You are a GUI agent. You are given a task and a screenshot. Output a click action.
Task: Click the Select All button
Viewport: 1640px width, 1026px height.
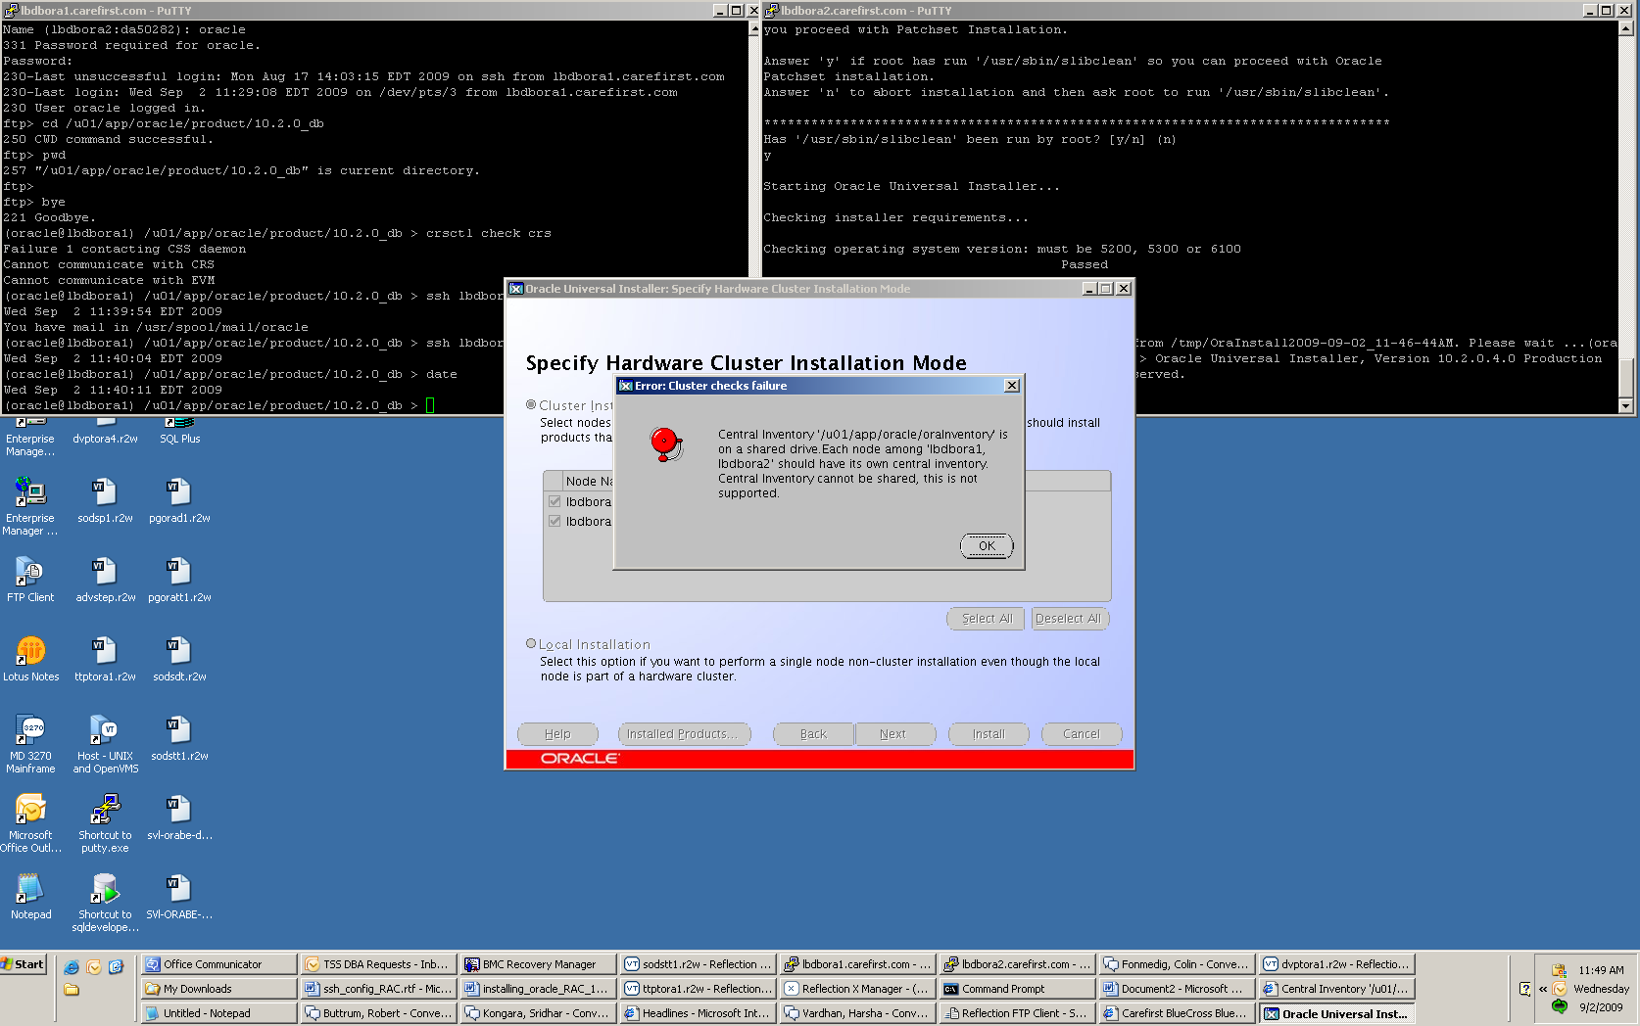tap(987, 619)
